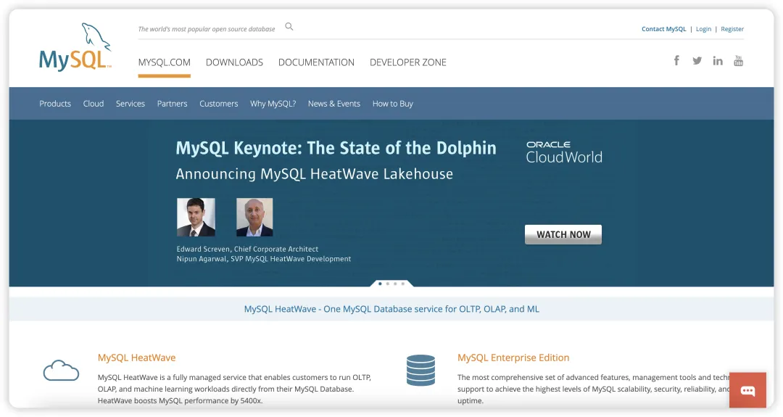This screenshot has width=783, height=417.
Task: Switch to the DOWNLOADS tab
Action: (234, 62)
